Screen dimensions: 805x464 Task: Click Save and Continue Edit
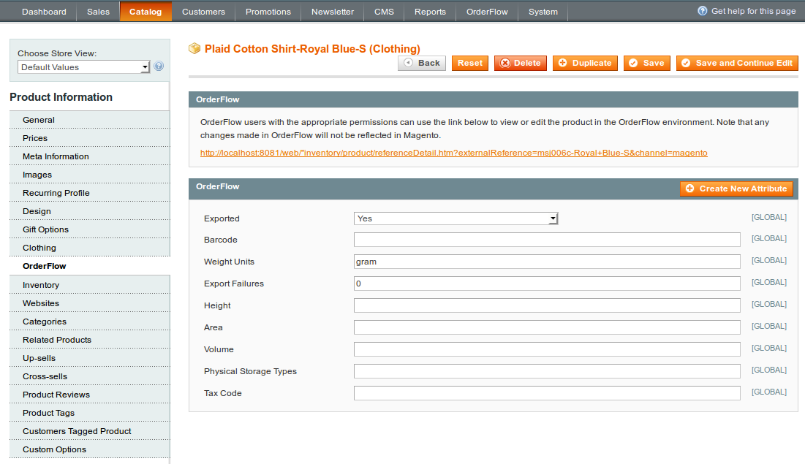pyautogui.click(x=737, y=63)
